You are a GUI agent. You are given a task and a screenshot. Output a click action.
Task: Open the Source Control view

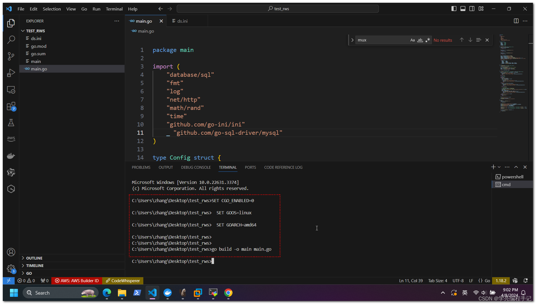[11, 56]
